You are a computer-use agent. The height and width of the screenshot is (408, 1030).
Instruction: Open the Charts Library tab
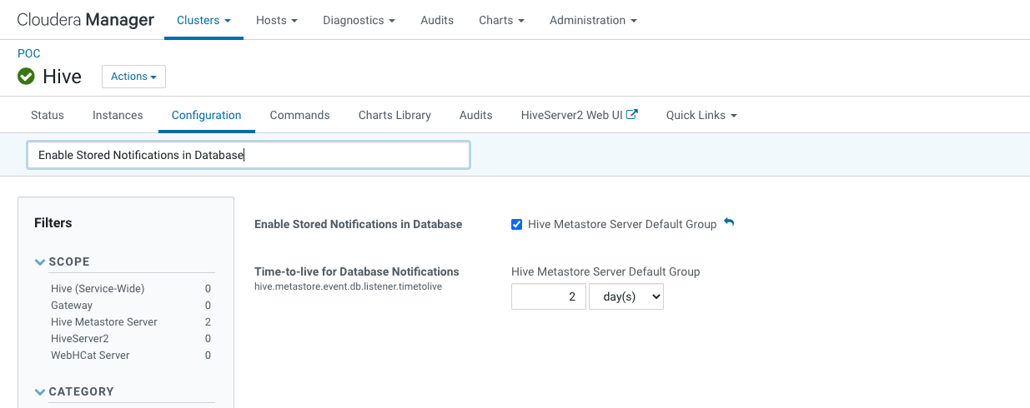click(x=394, y=115)
